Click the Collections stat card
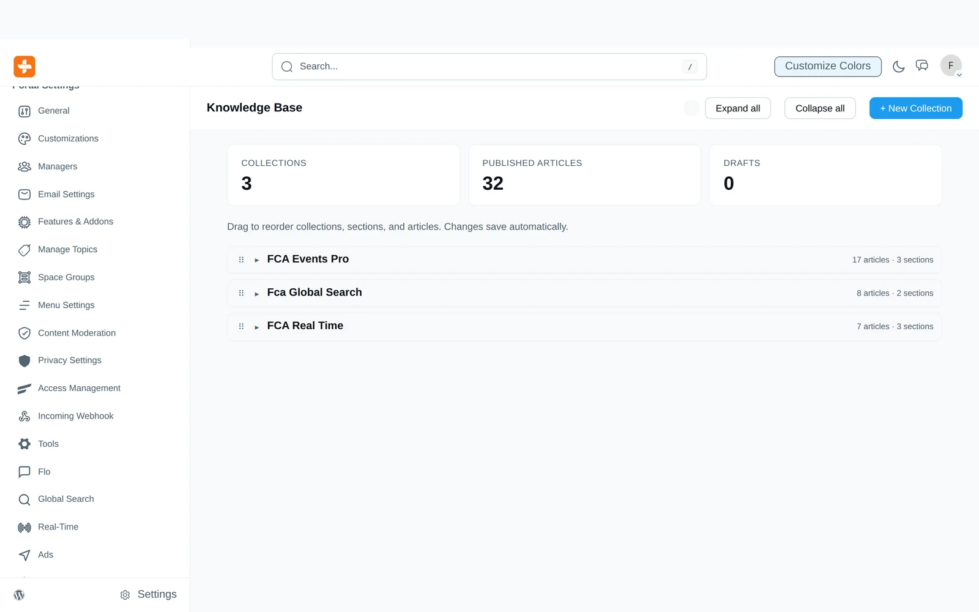The image size is (979, 612). [343, 175]
